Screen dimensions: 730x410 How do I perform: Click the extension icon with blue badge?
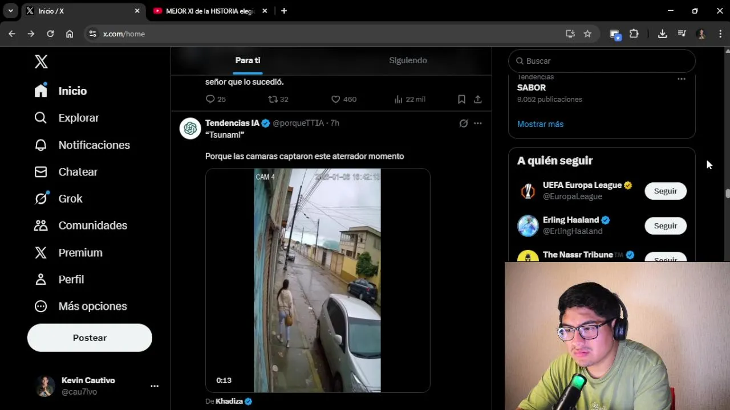tap(615, 34)
